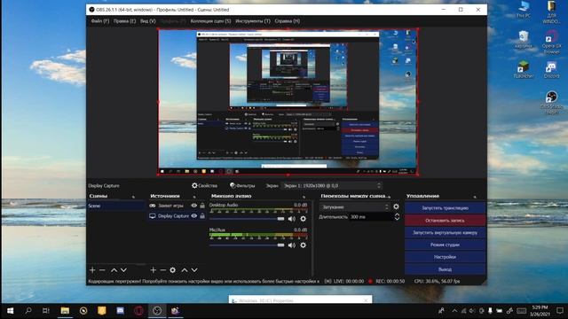Click Запустить виртуальную камеру button
Screen dimensions: 568x319
tap(445, 232)
